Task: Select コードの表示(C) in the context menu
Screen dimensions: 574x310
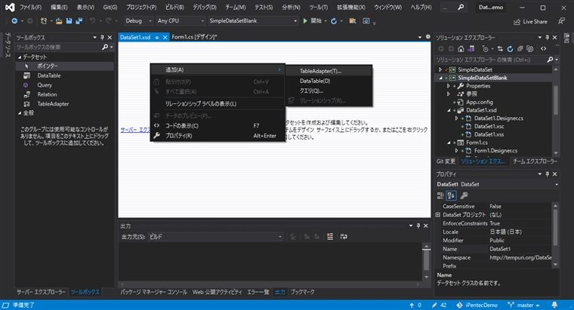Action: click(x=218, y=126)
